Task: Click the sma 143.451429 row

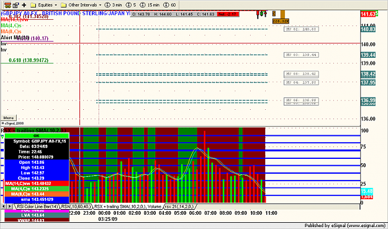Action: 37,199
